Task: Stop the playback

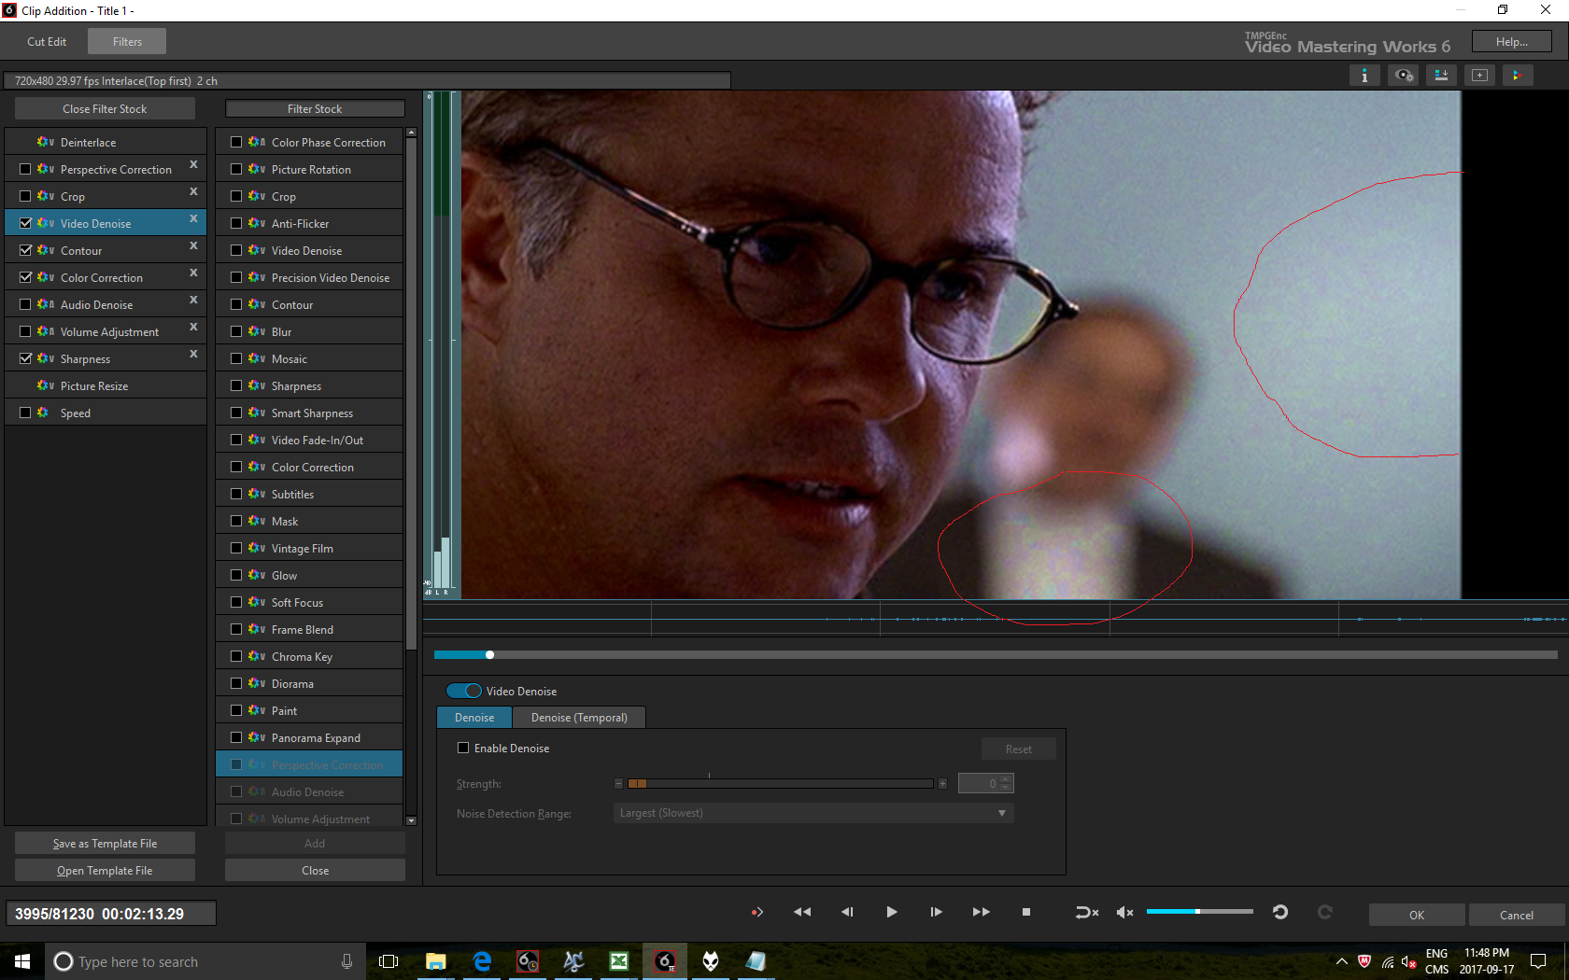Action: 1026,912
